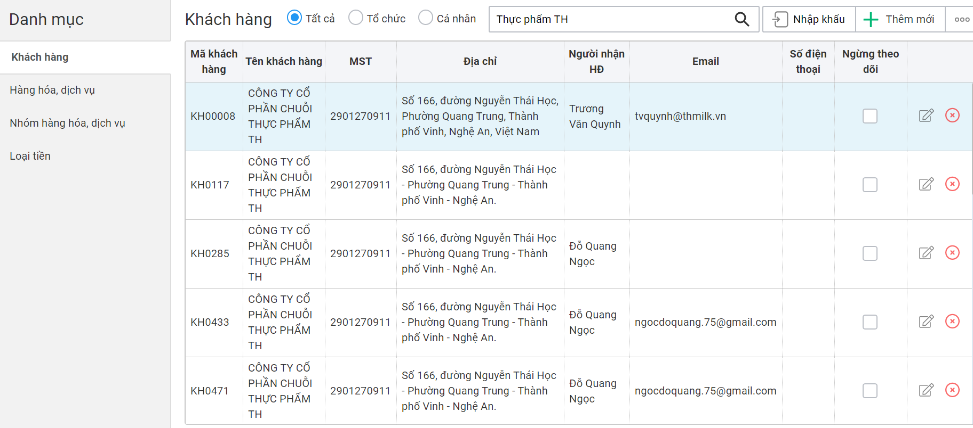Delete customer KH00008
Screen dimensions: 973x428
(952, 116)
